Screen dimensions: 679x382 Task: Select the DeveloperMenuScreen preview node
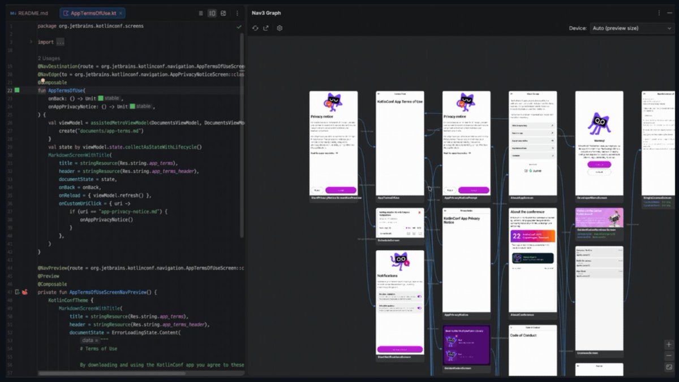tap(599, 146)
